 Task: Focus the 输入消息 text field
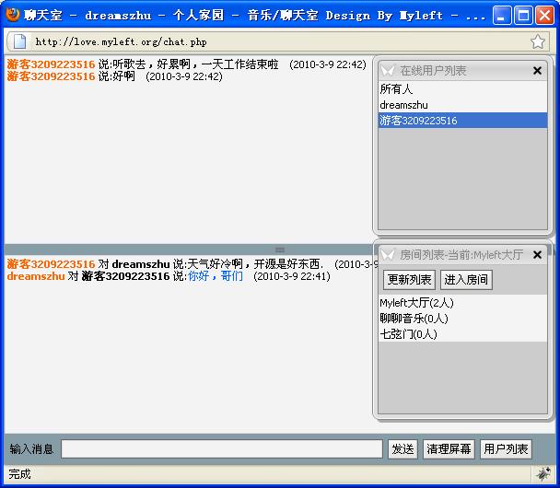pos(222,448)
